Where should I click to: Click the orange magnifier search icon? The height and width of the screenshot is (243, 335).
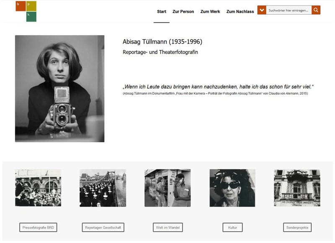(316, 10)
